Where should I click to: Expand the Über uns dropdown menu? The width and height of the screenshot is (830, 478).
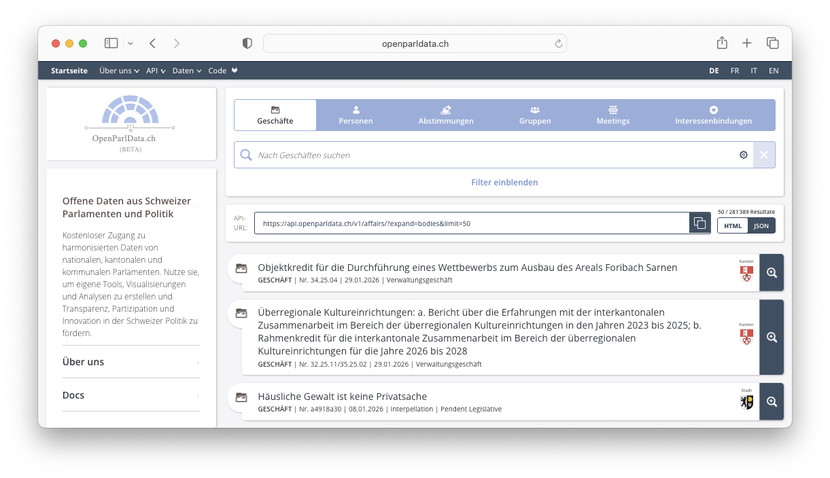[x=119, y=71]
